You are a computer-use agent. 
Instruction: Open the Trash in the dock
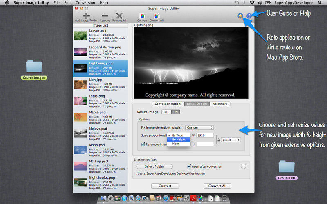point(224,198)
